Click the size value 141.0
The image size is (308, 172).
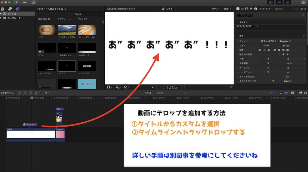click(x=286, y=46)
